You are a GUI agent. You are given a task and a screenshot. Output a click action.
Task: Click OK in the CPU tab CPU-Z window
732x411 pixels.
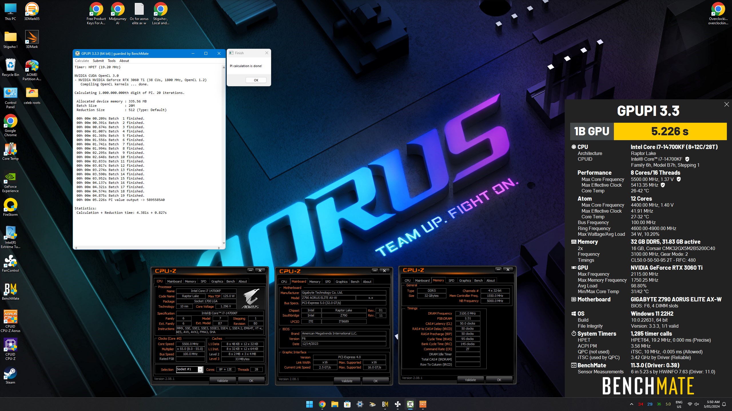click(x=251, y=381)
